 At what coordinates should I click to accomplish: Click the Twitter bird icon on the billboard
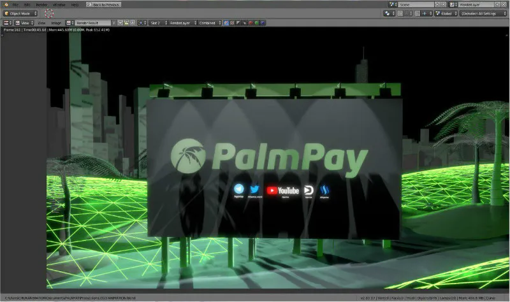(x=254, y=189)
